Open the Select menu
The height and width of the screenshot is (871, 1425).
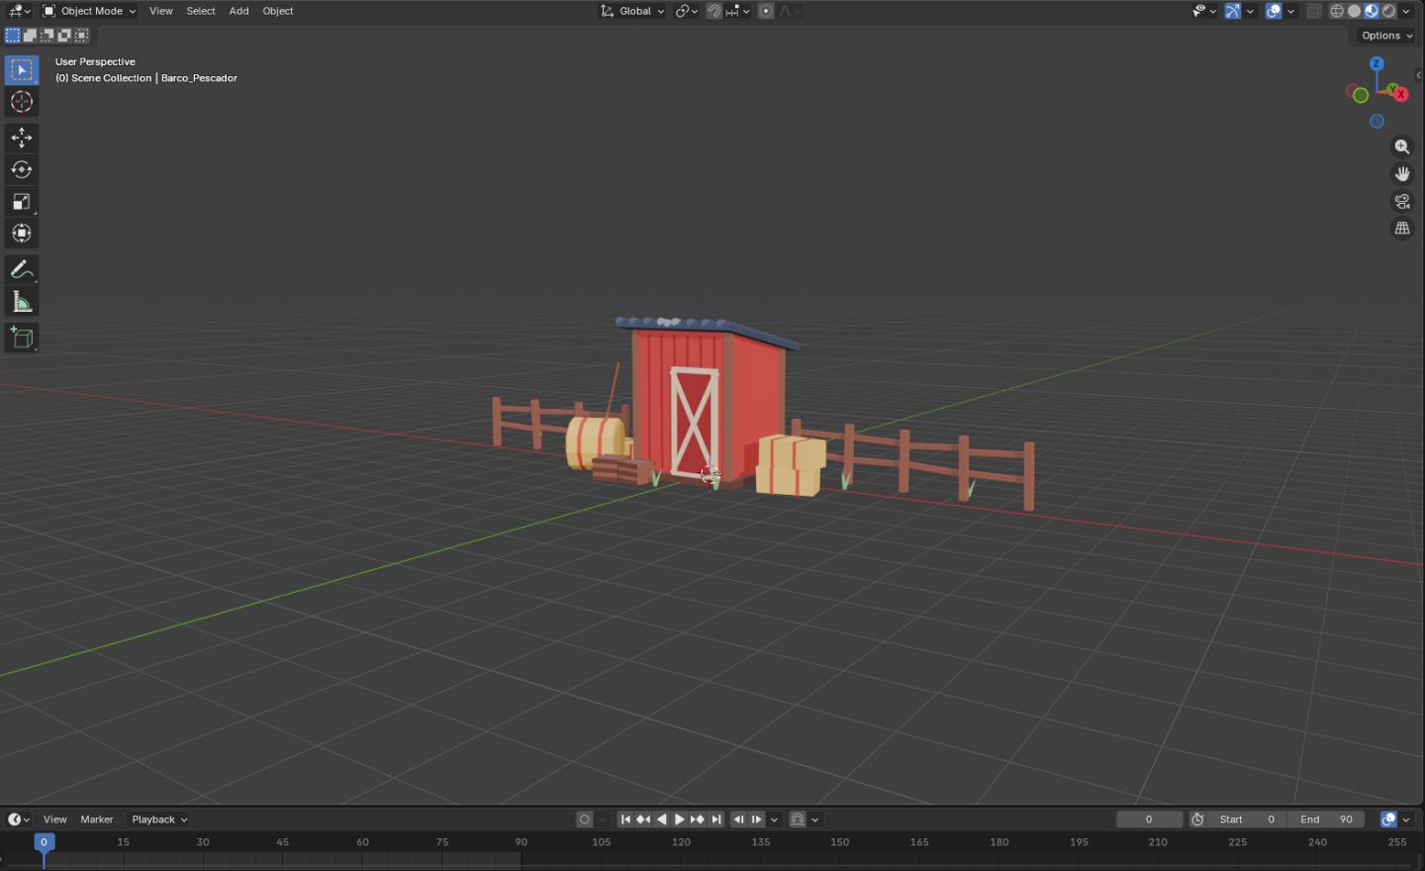201,11
